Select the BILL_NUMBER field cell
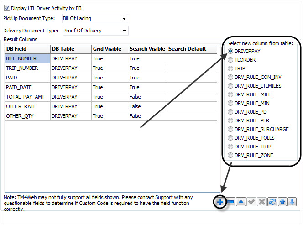This screenshot has height=225, width=303. (x=27, y=58)
